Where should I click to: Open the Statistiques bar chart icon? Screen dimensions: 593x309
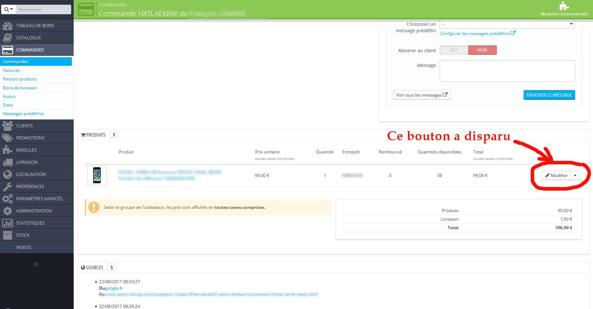[x=8, y=223]
